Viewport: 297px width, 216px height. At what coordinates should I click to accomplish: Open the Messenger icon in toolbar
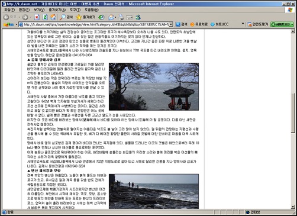click(x=138, y=17)
